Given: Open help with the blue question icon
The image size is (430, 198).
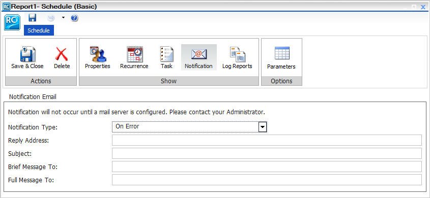Looking at the screenshot, I should [x=74, y=18].
